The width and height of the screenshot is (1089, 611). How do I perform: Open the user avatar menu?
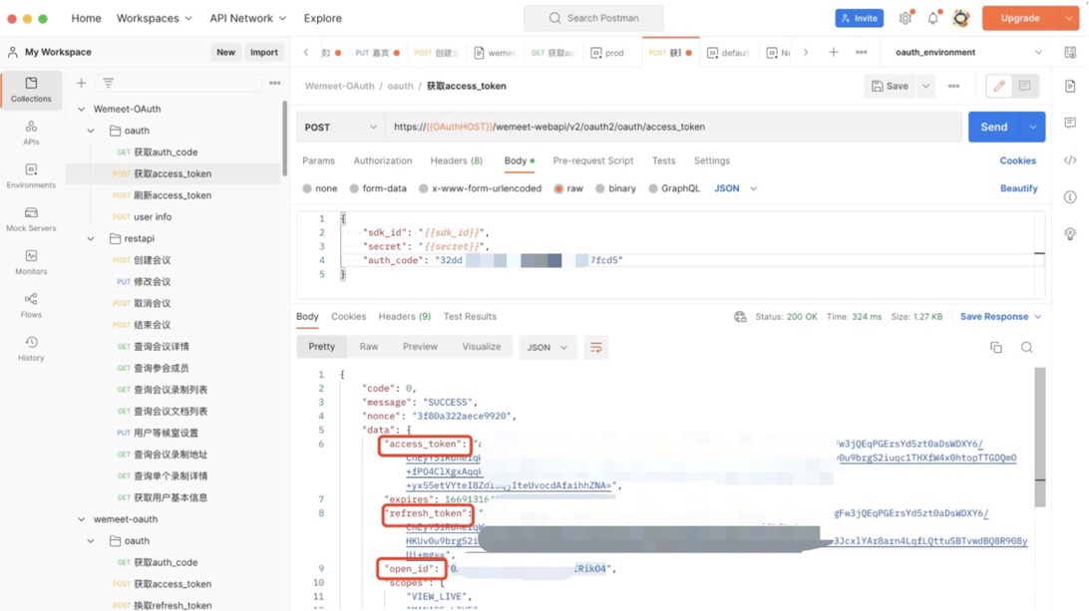(961, 19)
